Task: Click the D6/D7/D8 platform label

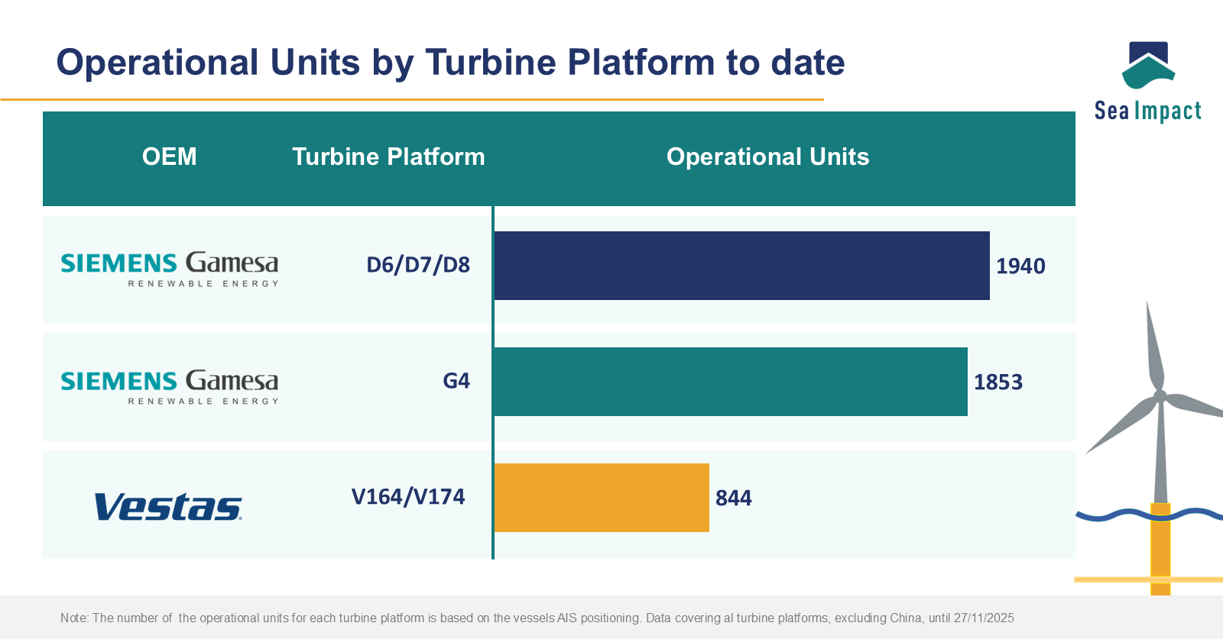Action: tap(418, 265)
